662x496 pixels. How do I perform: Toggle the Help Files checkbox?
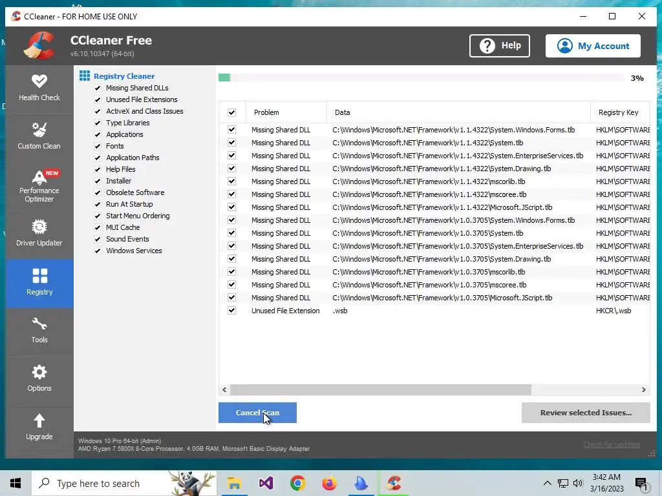pos(98,170)
